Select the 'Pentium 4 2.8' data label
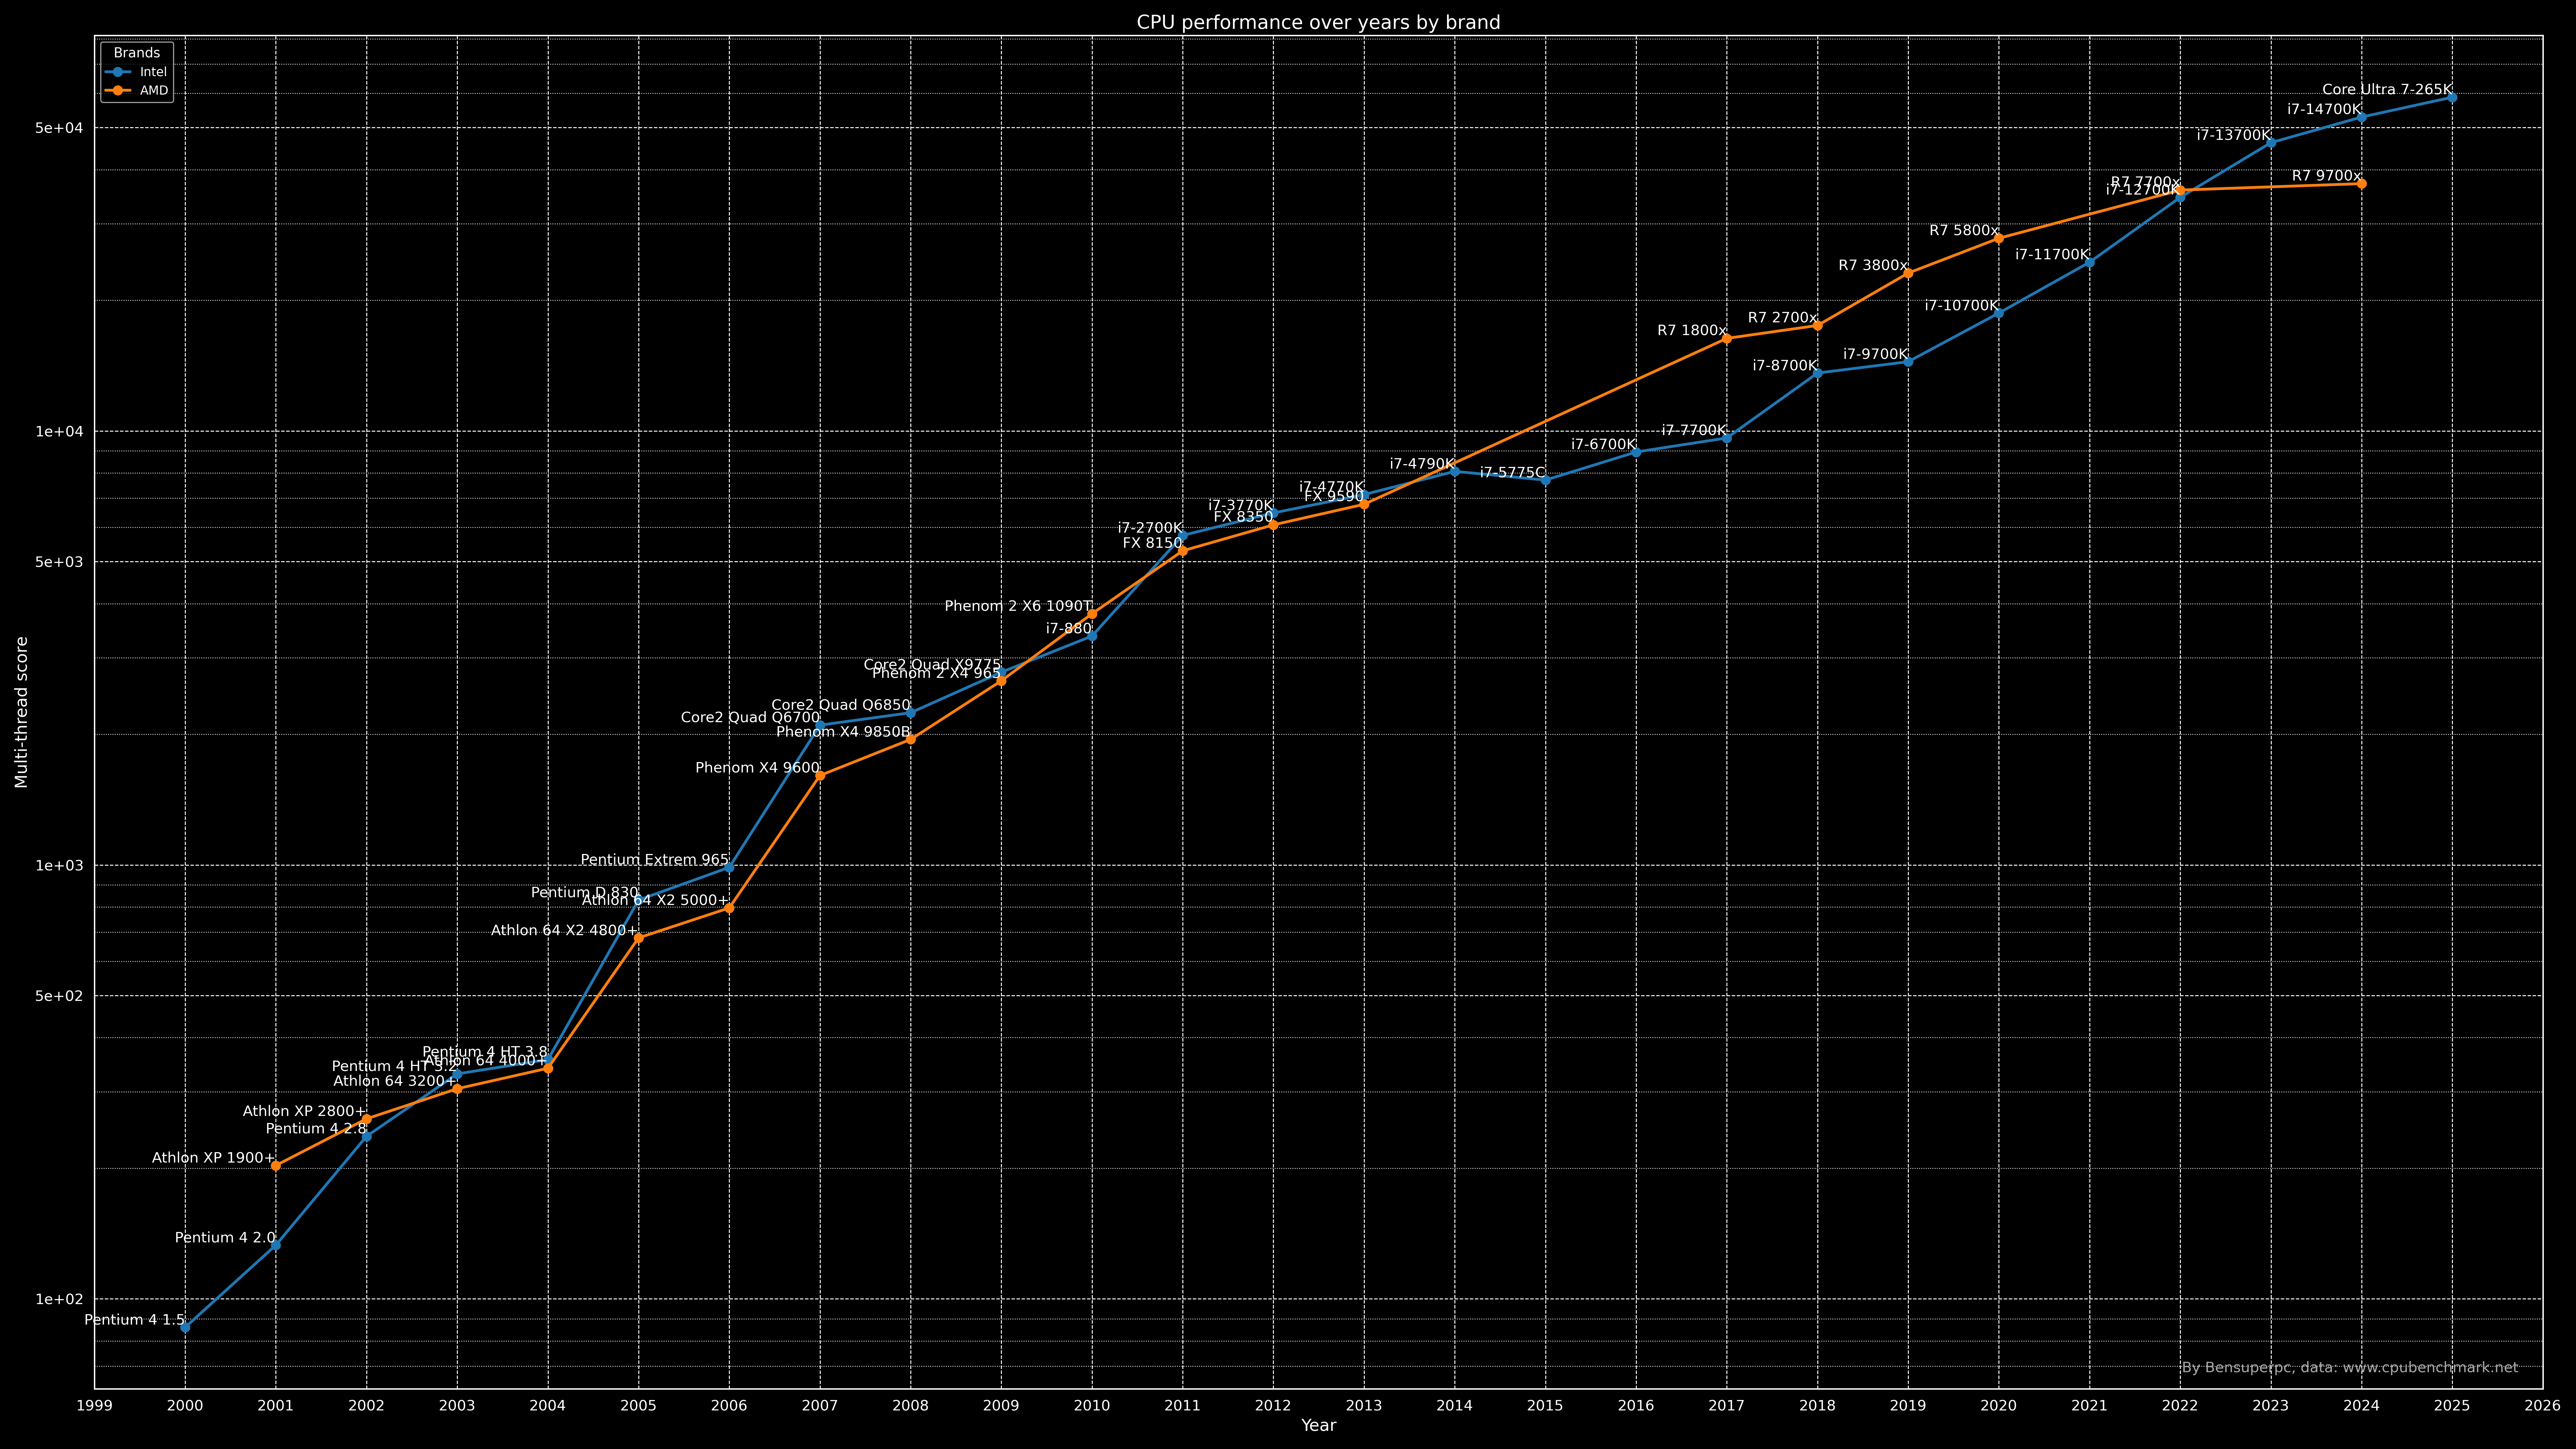2576x1449 pixels. (x=316, y=1129)
